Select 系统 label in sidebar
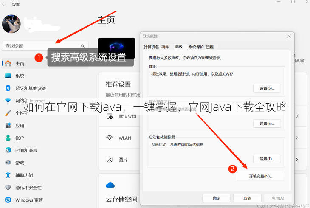Viewport: 310px width, 208px height. [x=20, y=76]
